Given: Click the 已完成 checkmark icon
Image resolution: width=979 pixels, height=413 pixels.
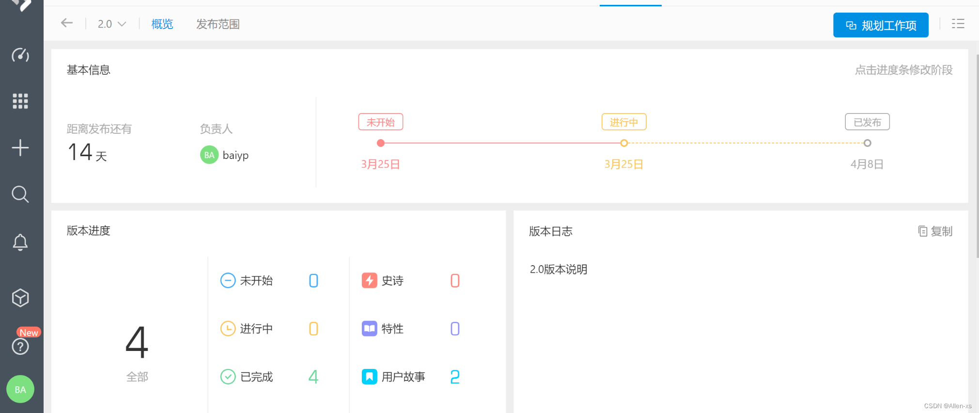Looking at the screenshot, I should coord(228,377).
